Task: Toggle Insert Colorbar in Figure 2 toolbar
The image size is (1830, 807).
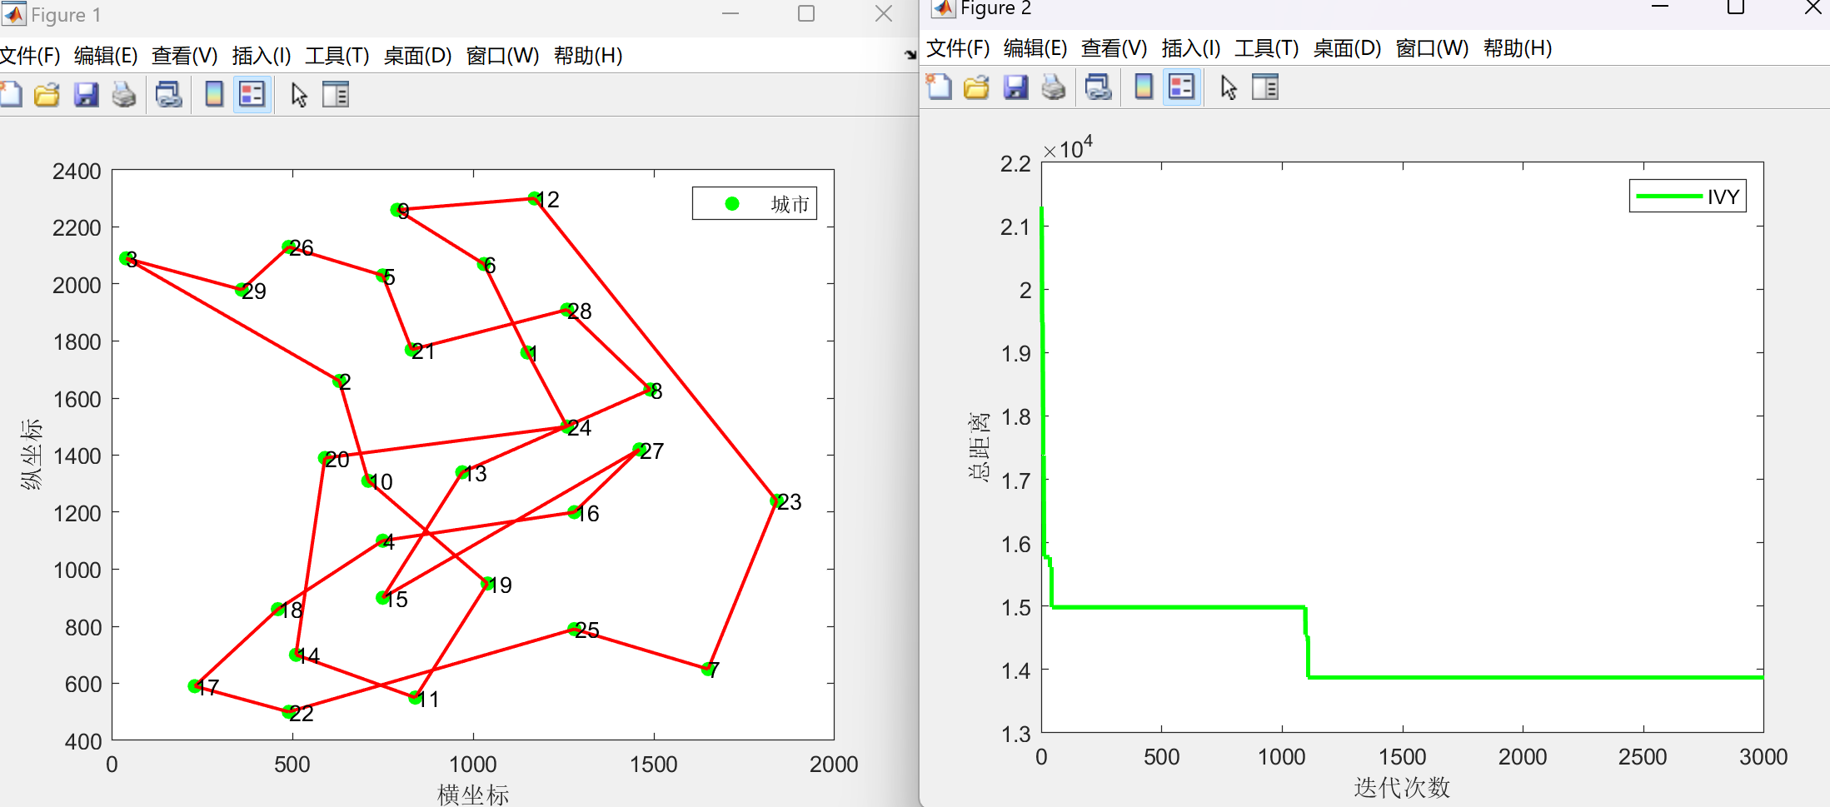Action: click(1144, 87)
